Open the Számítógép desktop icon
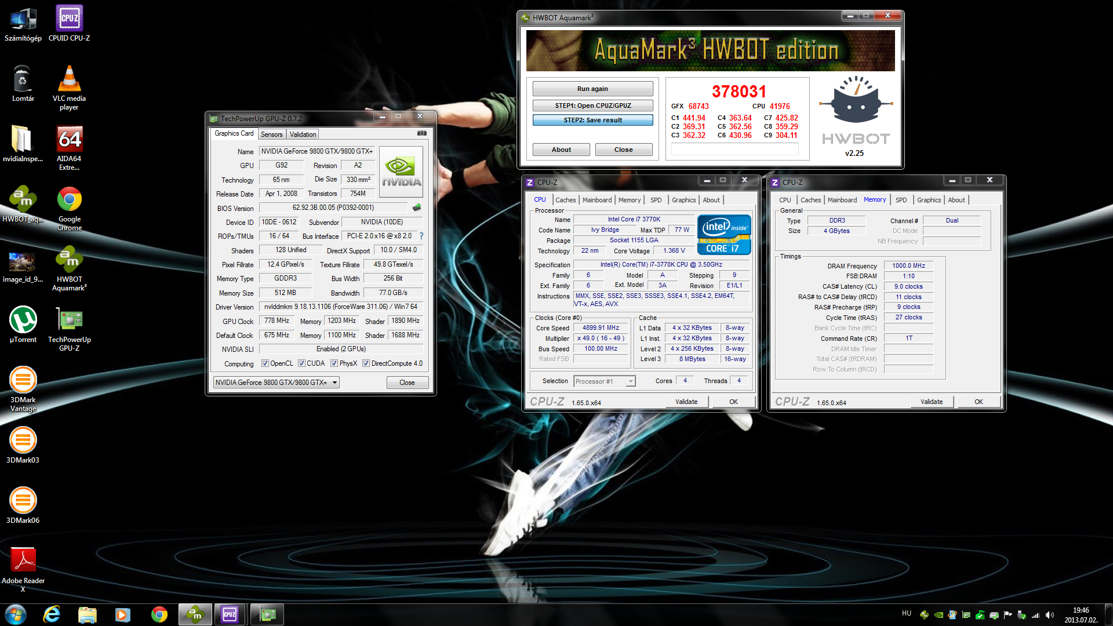Viewport: 1113px width, 626px height. pos(23,24)
